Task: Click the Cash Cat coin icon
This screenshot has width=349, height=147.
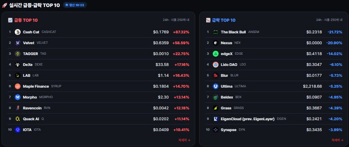Action: (17, 32)
